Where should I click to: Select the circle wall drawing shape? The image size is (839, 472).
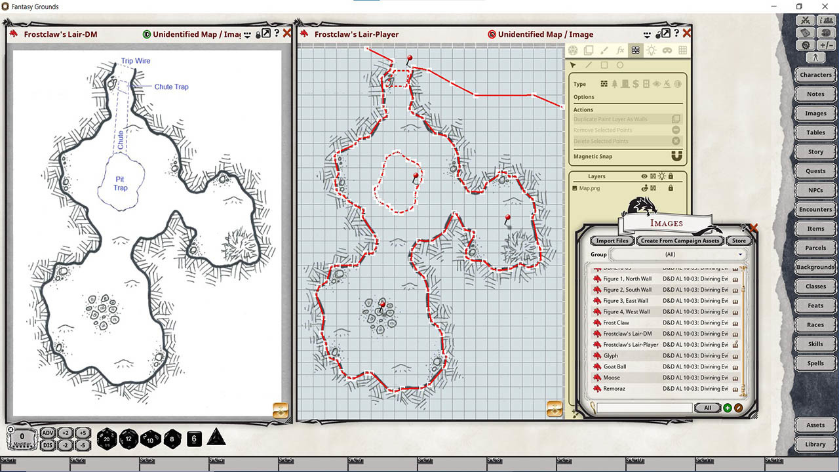click(620, 65)
